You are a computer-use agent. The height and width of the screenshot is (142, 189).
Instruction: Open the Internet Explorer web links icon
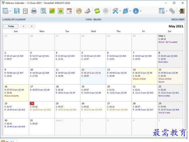coord(126,11)
